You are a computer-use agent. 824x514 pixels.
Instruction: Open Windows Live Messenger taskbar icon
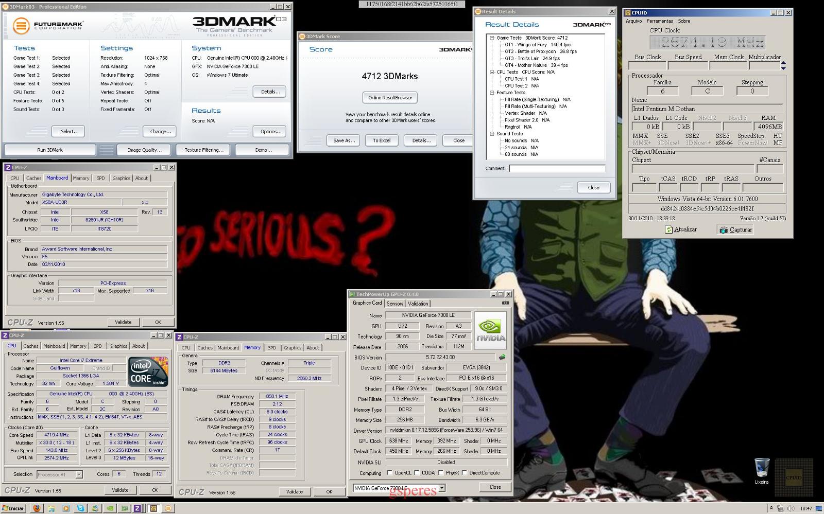(95, 508)
